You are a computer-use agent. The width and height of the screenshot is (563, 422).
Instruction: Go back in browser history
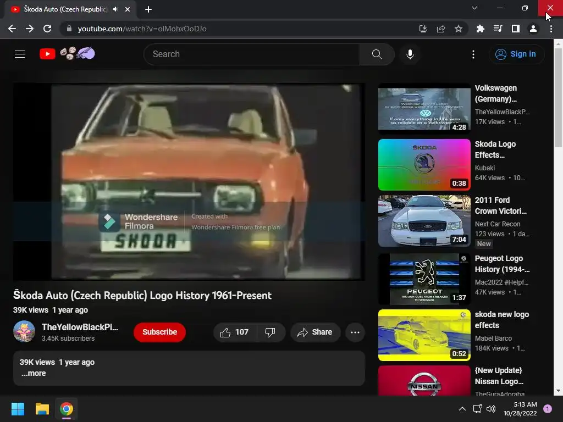(x=12, y=29)
